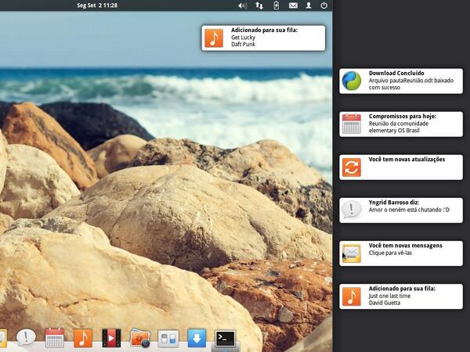Screen dimensions: 470x352
Task: Launch the orange Music app in dock
Action: [x=83, y=338]
